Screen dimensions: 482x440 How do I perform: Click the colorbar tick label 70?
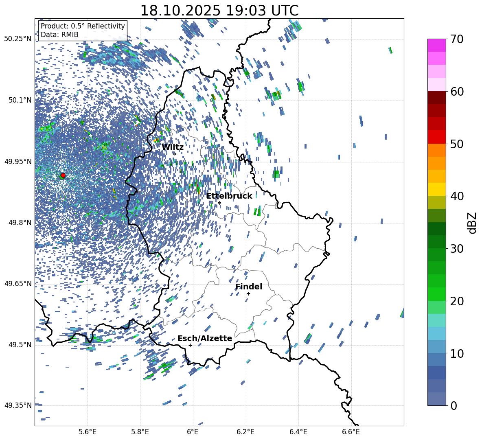[x=457, y=39]
